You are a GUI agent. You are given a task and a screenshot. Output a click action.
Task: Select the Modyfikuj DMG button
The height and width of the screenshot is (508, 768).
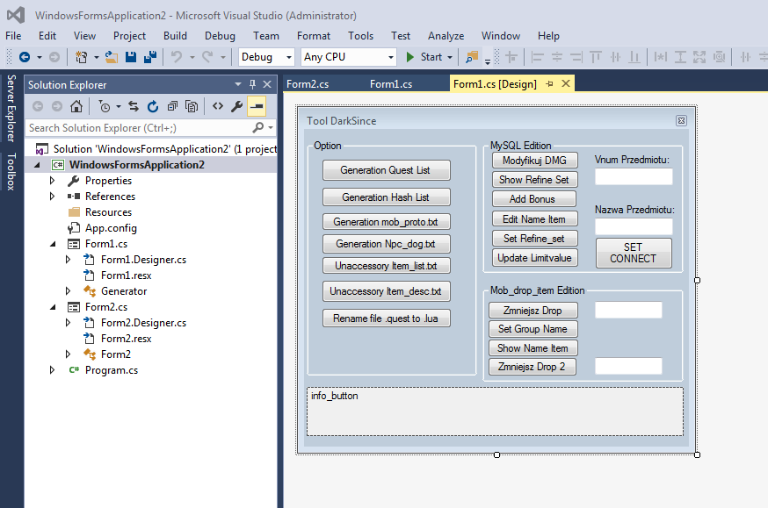(534, 161)
